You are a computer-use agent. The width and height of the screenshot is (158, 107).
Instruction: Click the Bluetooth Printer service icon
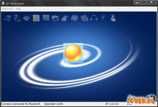(55, 18)
